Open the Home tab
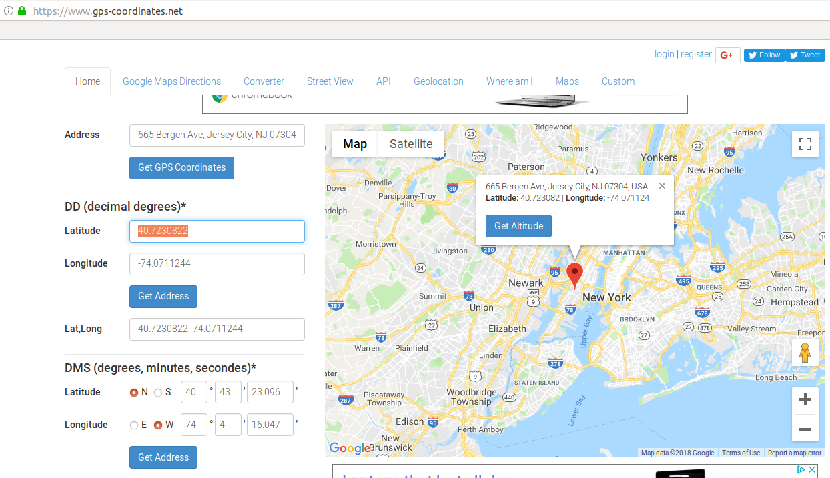The image size is (830, 478). pyautogui.click(x=88, y=81)
